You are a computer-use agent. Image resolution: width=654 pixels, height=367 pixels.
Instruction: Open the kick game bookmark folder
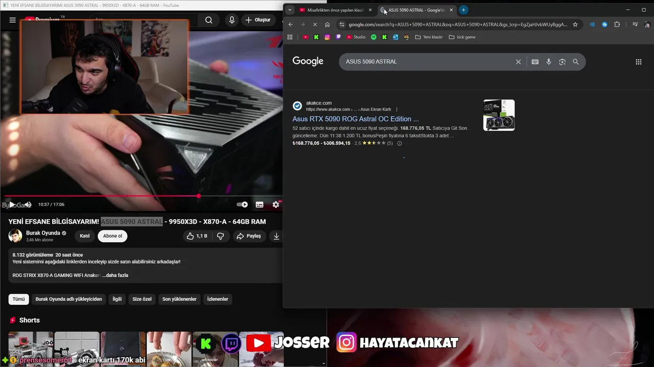tap(462, 37)
